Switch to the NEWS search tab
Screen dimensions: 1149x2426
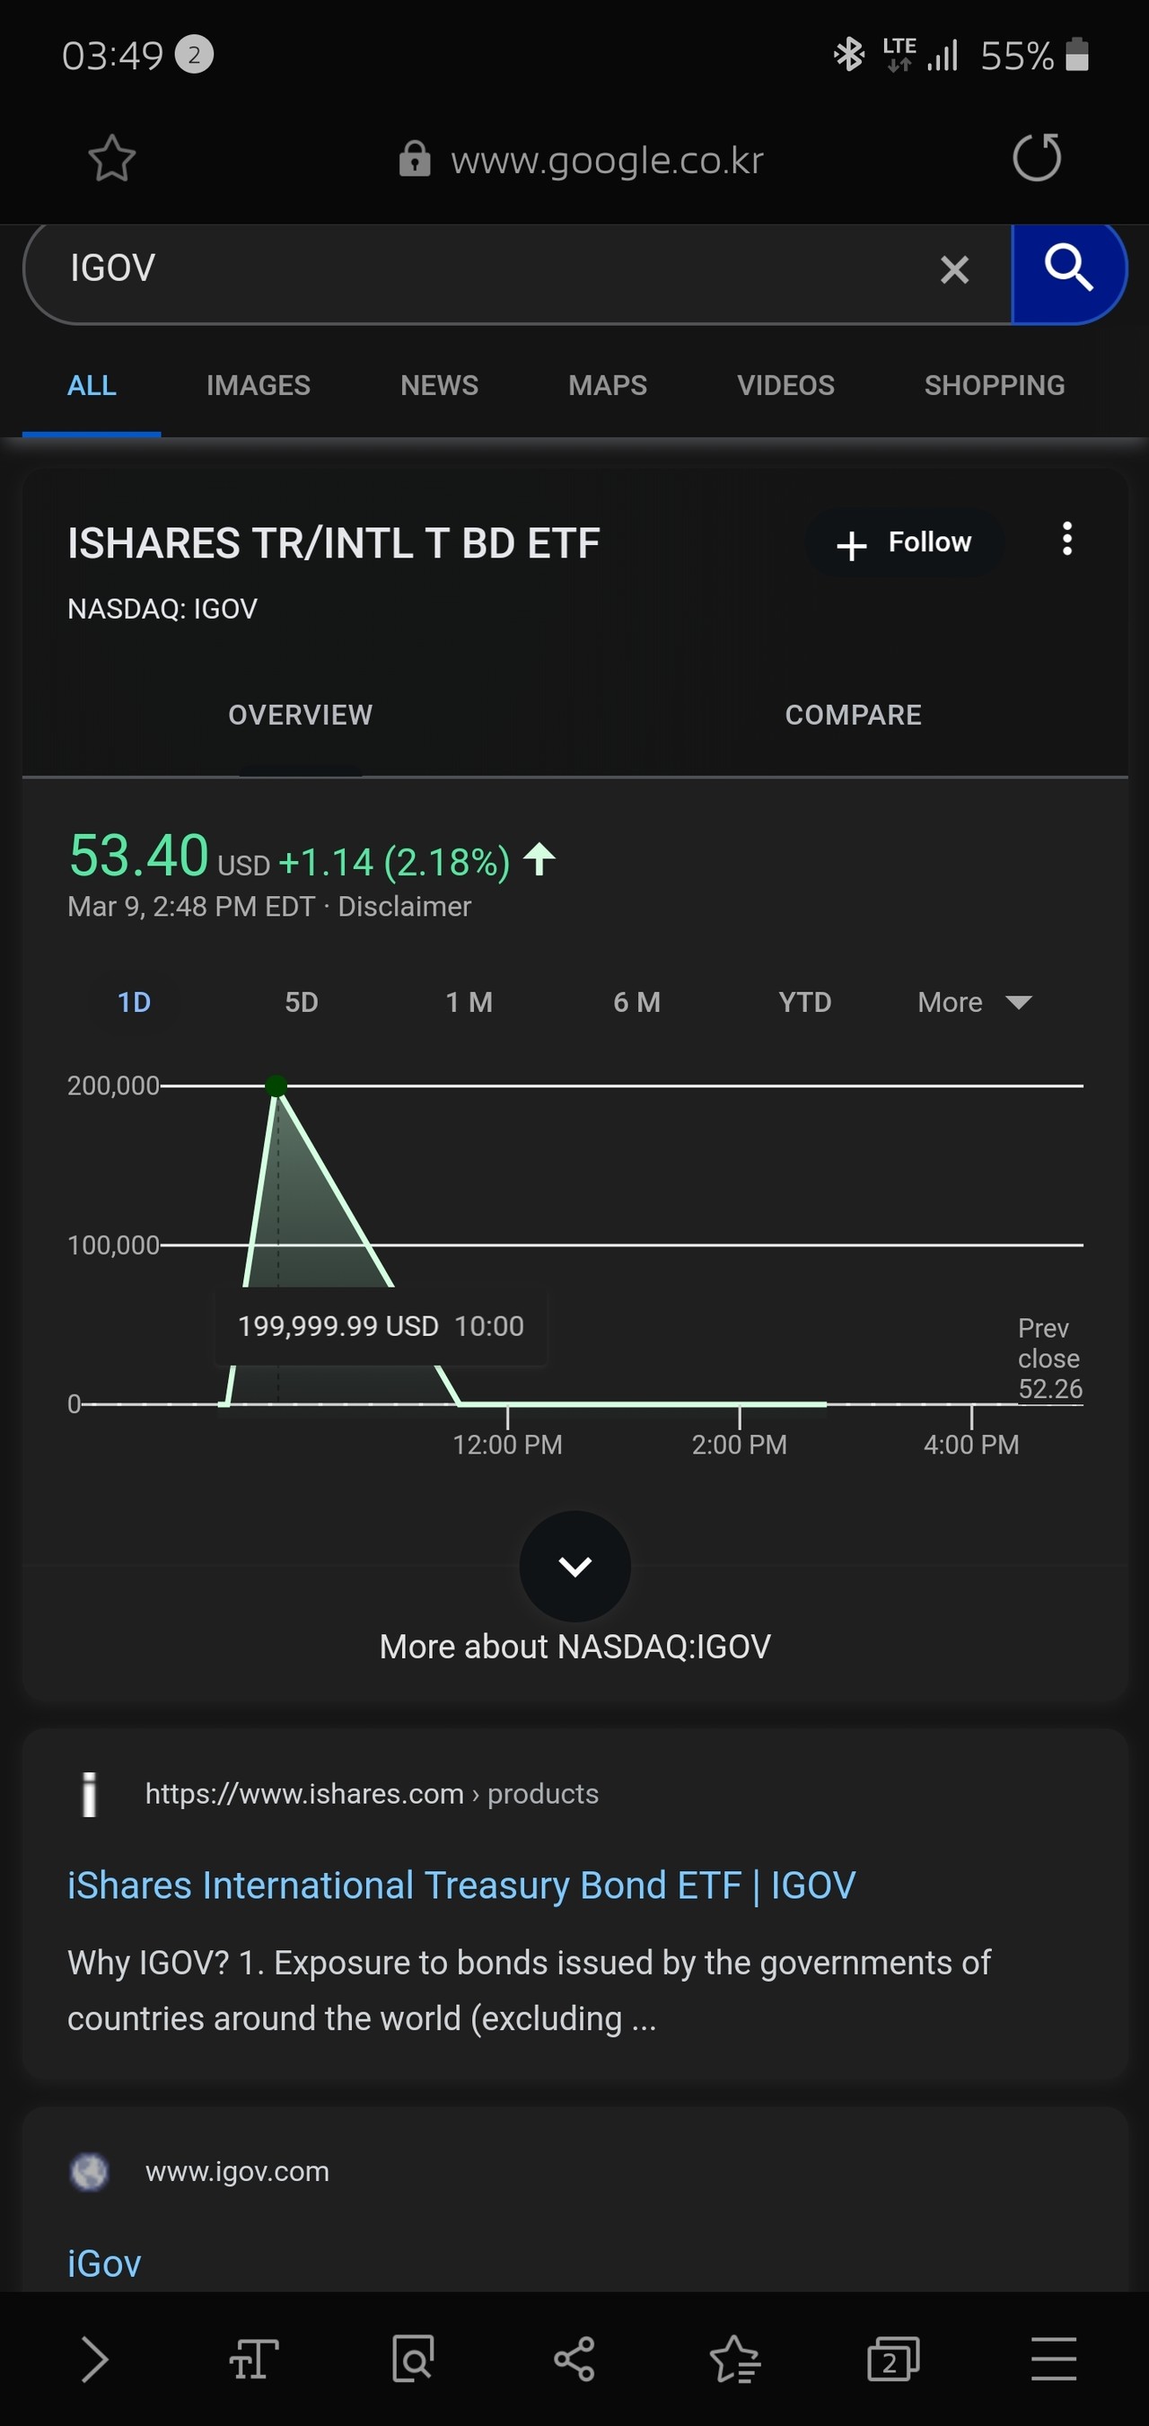[439, 385]
